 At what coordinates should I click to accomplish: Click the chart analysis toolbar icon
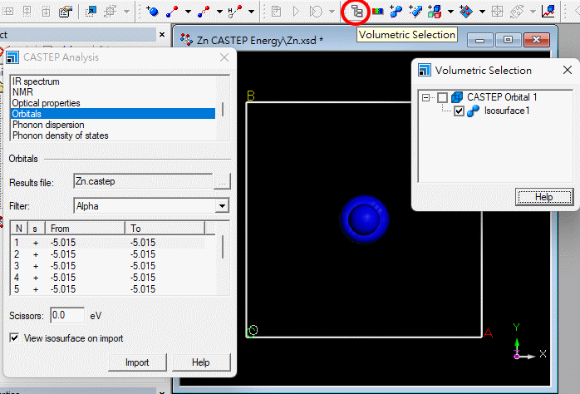coord(548,12)
